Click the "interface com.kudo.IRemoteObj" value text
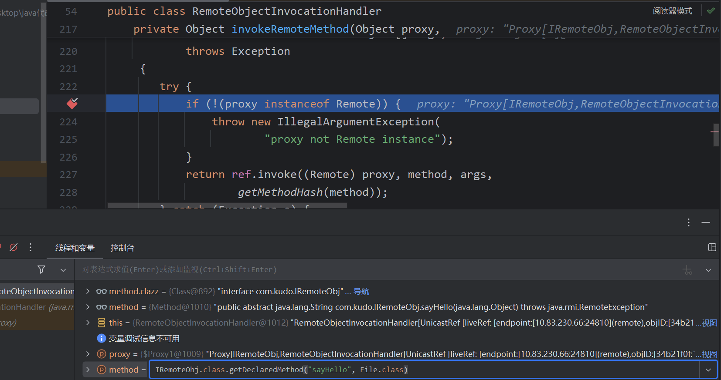Viewport: 721px width, 380px height. click(280, 291)
